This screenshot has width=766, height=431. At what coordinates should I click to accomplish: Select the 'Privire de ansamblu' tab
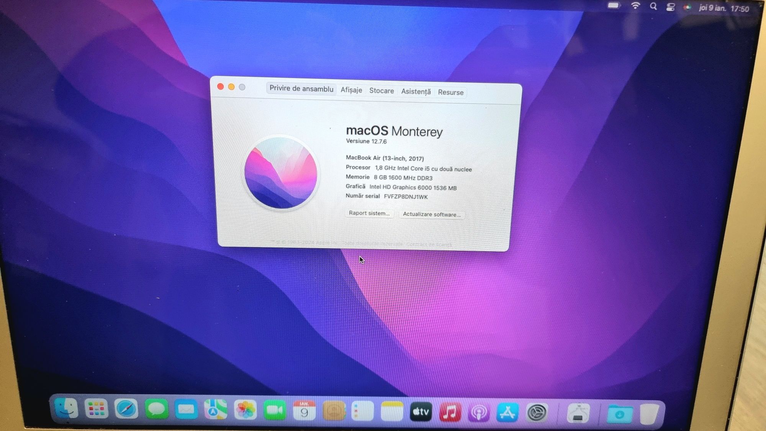[301, 88]
